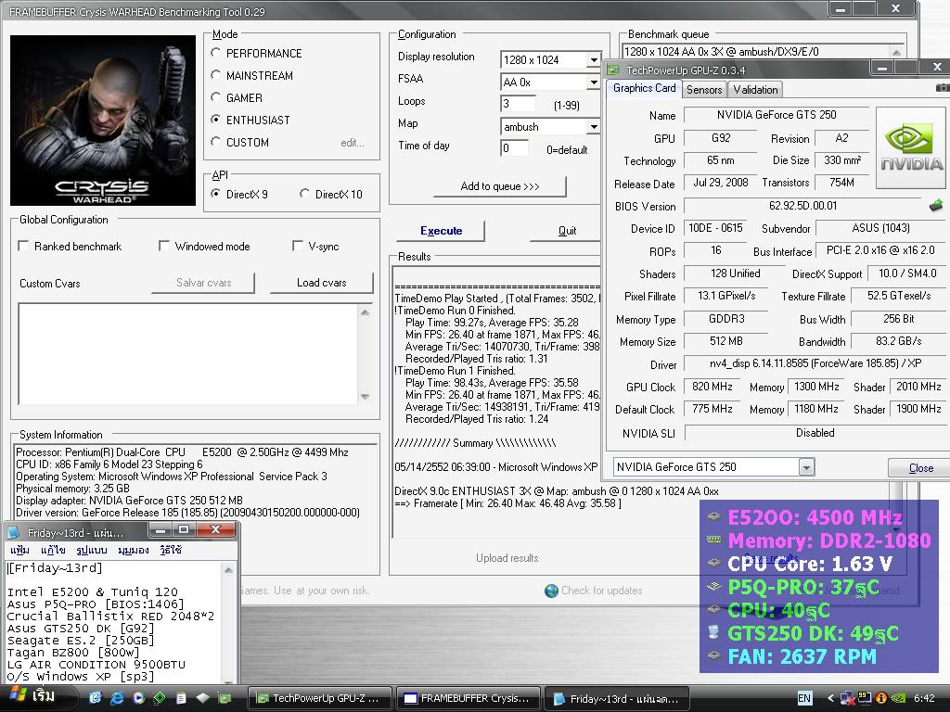Click the Salvar cvars button
The image size is (950, 712).
tap(203, 282)
